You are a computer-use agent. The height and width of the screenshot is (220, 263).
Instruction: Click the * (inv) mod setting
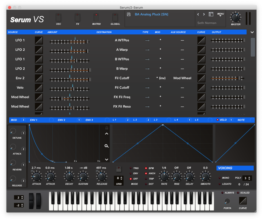tap(161, 78)
